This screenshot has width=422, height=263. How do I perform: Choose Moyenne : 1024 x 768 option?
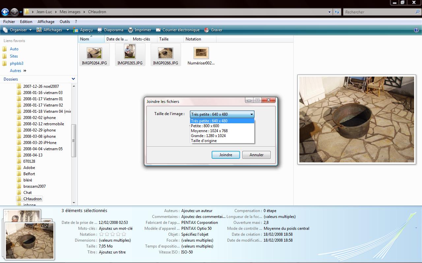coord(222,131)
